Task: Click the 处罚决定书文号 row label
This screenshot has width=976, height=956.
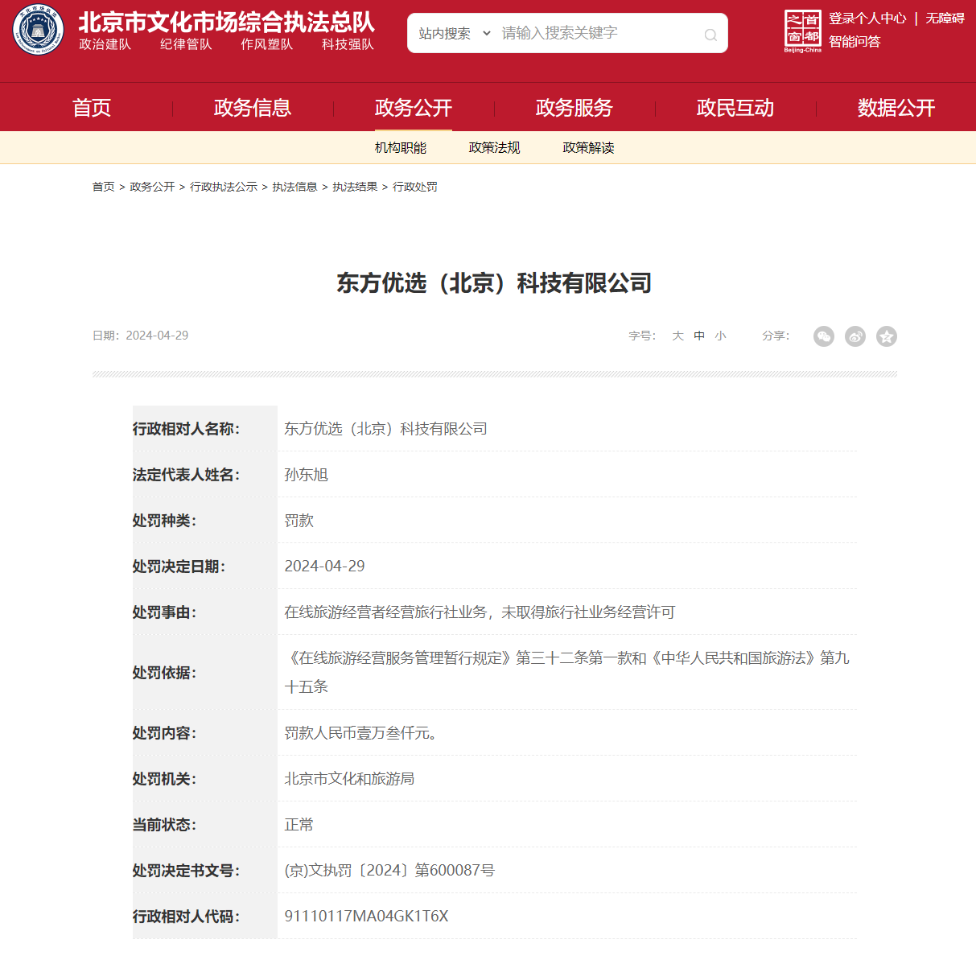Action: click(x=187, y=871)
